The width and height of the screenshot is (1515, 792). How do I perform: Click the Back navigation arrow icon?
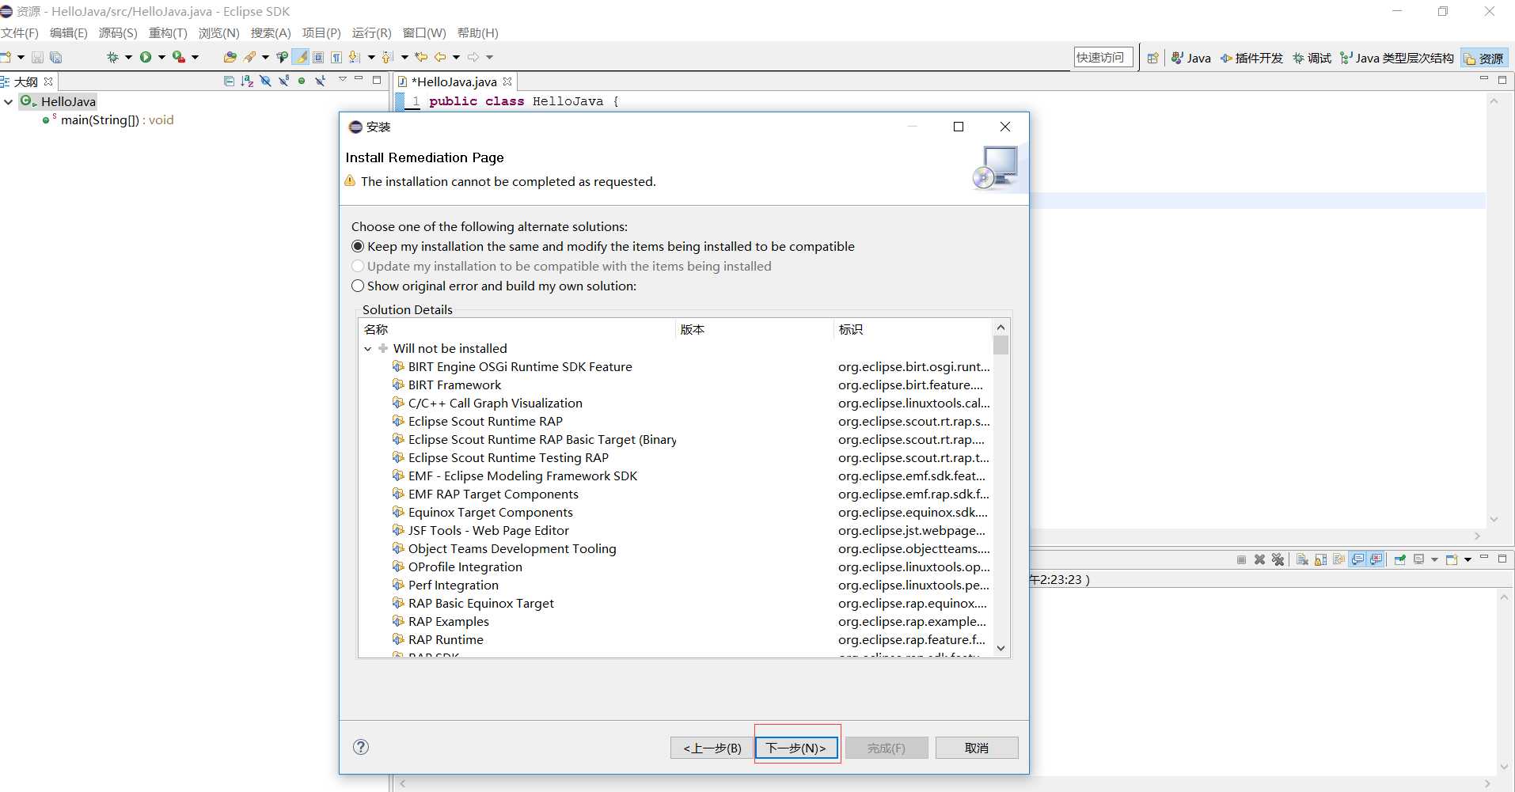(440, 57)
